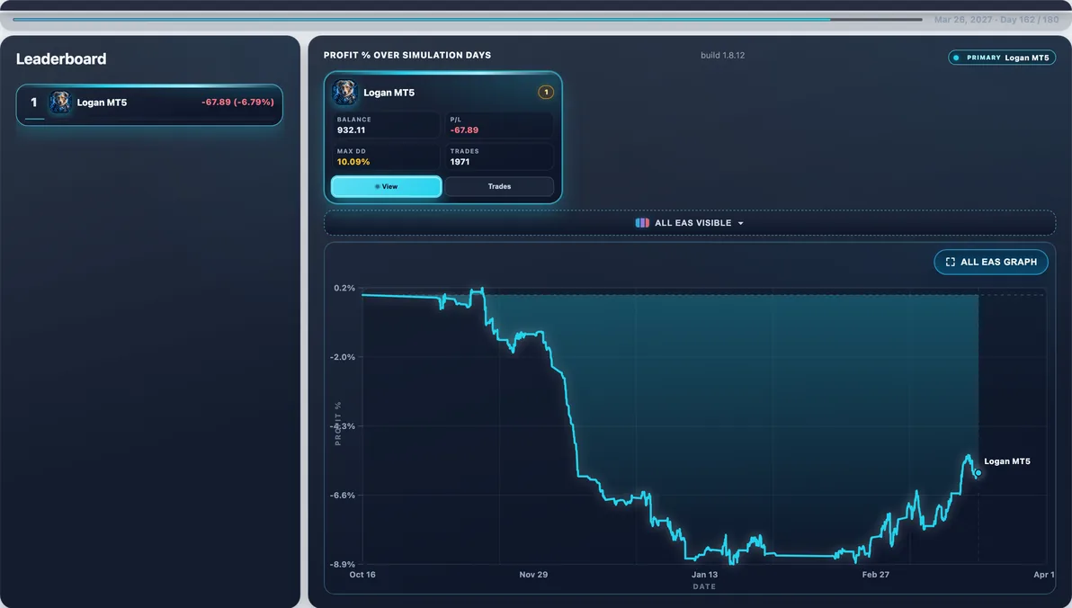
Task: Click the Logan MT5 avatar in leaderboard row
Action: (x=60, y=103)
